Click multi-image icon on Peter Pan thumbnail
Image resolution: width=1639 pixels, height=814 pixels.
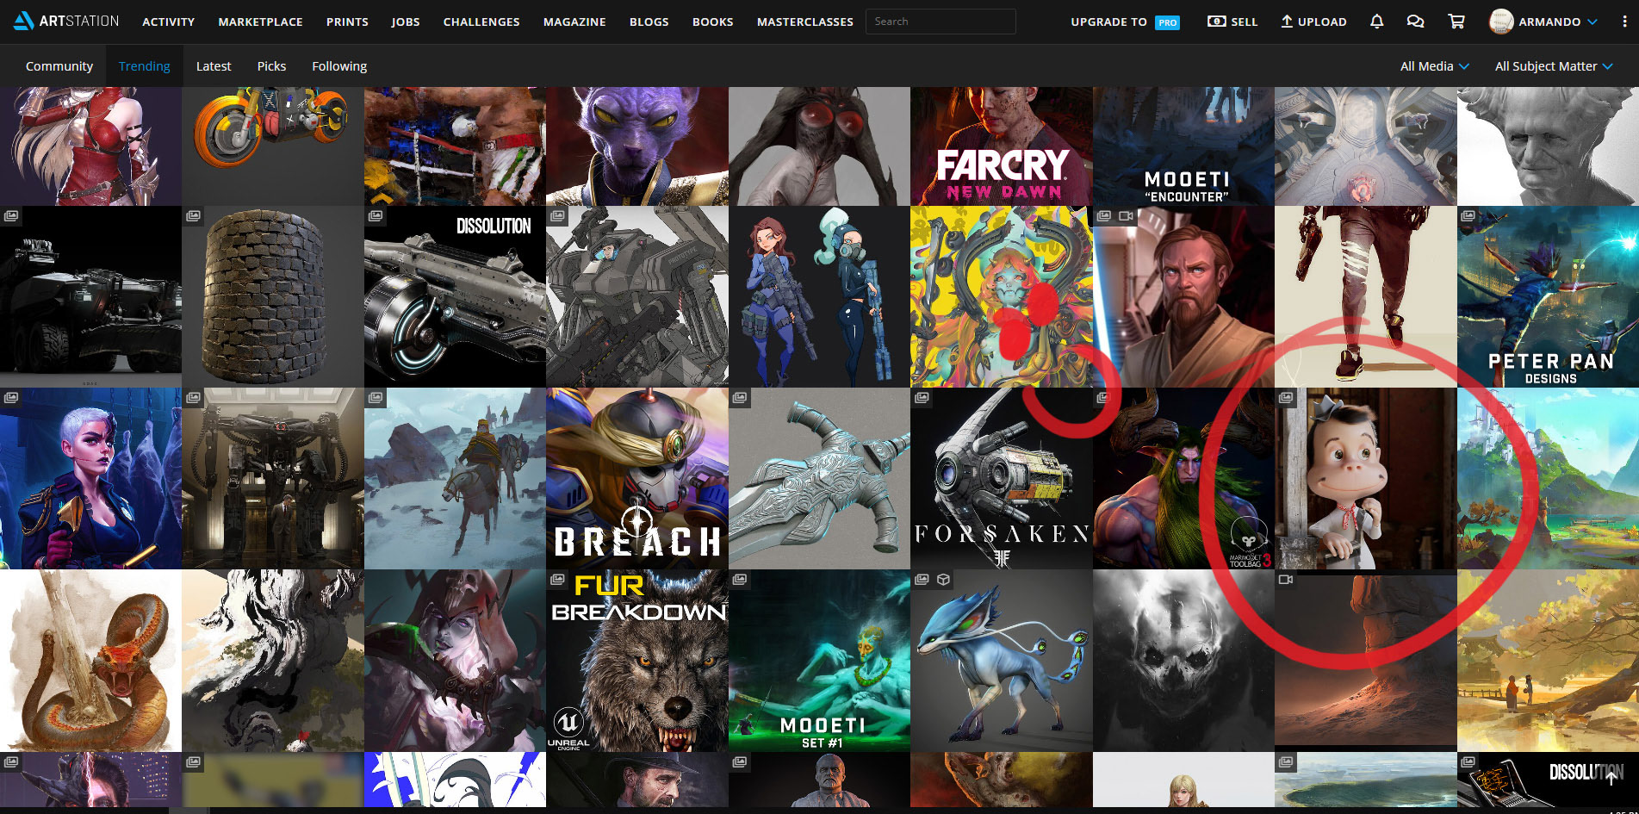tap(1468, 215)
